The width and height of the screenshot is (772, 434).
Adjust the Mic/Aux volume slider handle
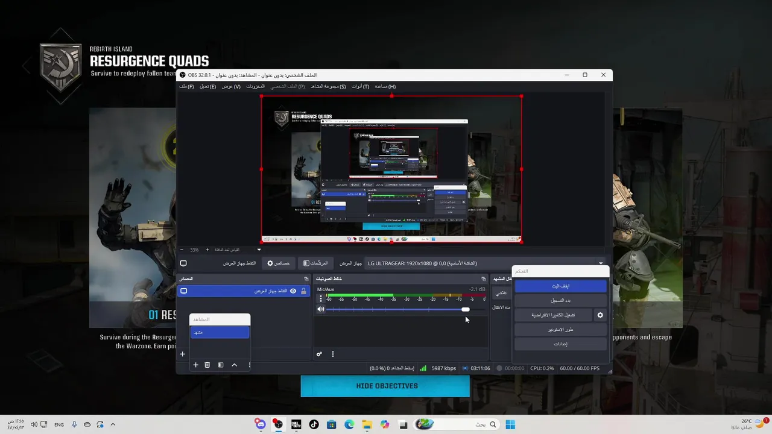(x=466, y=309)
